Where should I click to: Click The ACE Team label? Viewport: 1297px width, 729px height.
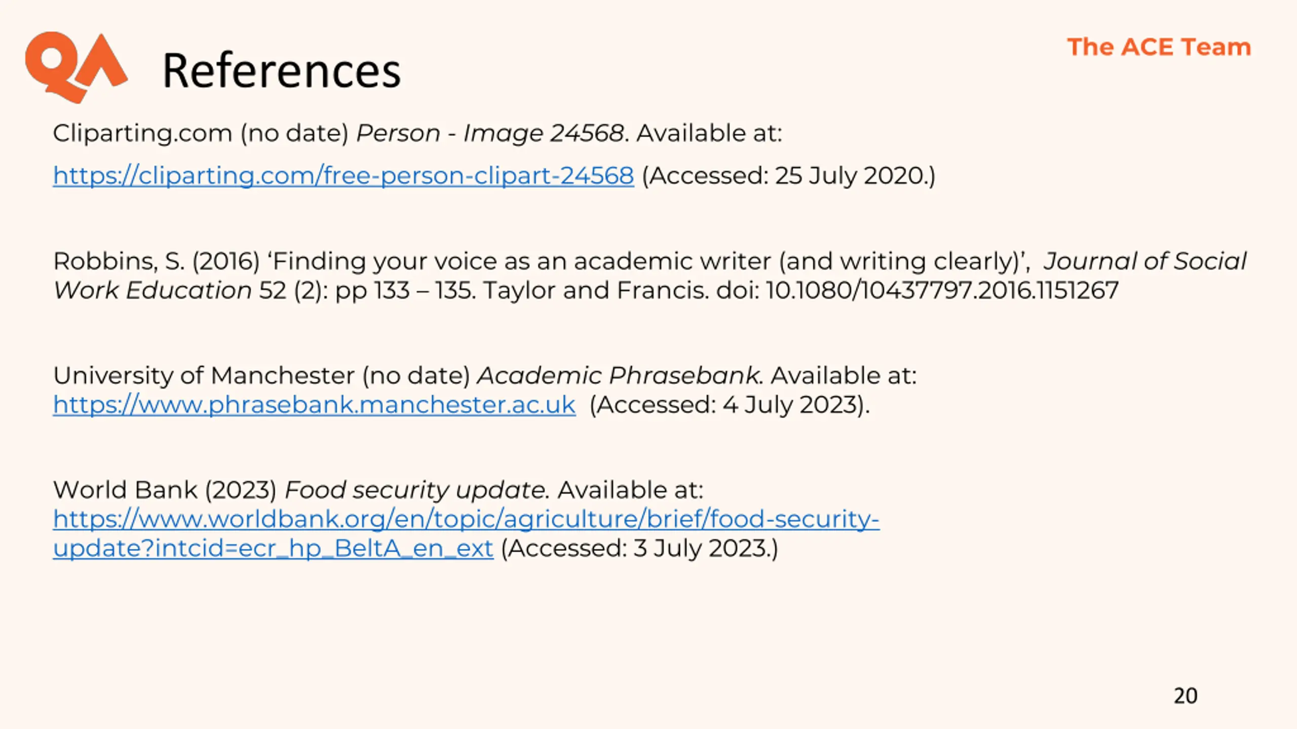(x=1159, y=47)
